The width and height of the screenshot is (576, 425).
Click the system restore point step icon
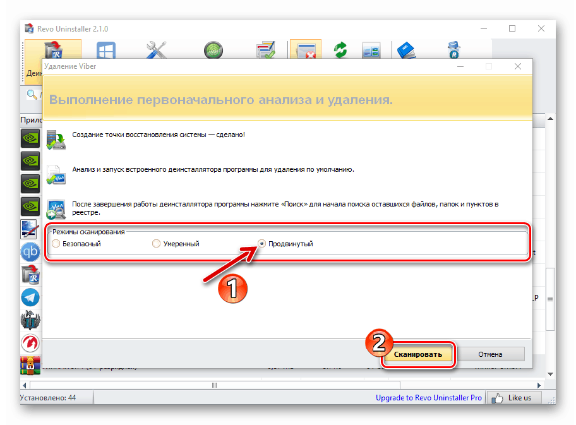click(56, 140)
